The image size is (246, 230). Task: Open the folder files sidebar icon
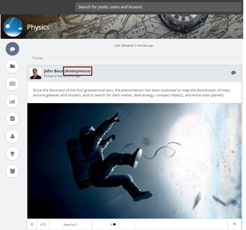[x=12, y=66]
